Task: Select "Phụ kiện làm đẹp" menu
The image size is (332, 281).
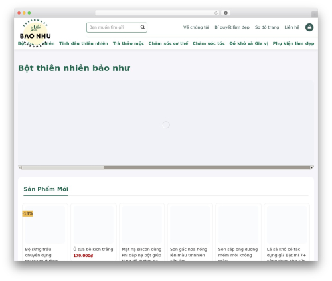Action: tap(293, 43)
